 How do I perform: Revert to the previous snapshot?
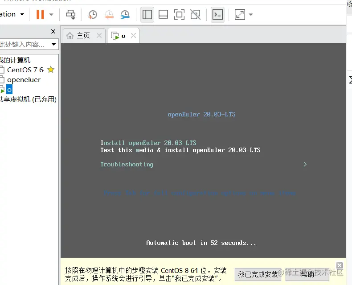pyautogui.click(x=109, y=15)
